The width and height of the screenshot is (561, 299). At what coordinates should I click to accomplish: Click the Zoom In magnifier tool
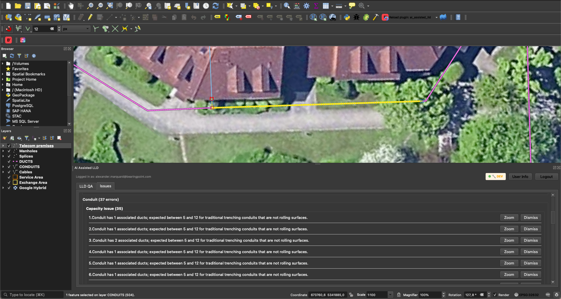point(90,6)
